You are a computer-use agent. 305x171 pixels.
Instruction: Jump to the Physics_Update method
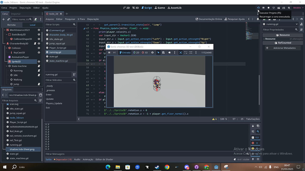[x=54, y=103]
